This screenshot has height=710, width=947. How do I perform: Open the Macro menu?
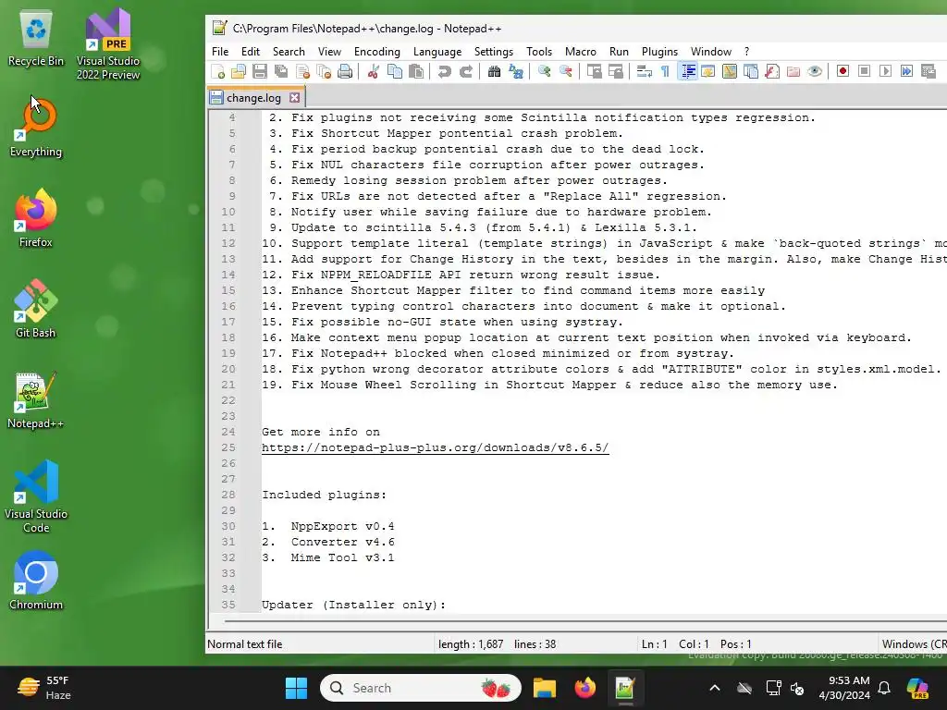point(581,52)
